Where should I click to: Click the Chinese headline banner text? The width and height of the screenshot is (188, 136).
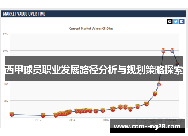pyautogui.click(x=94, y=70)
